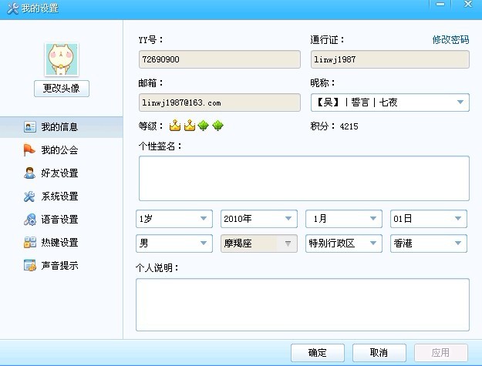Click the last green leaf level icon

pyautogui.click(x=217, y=126)
